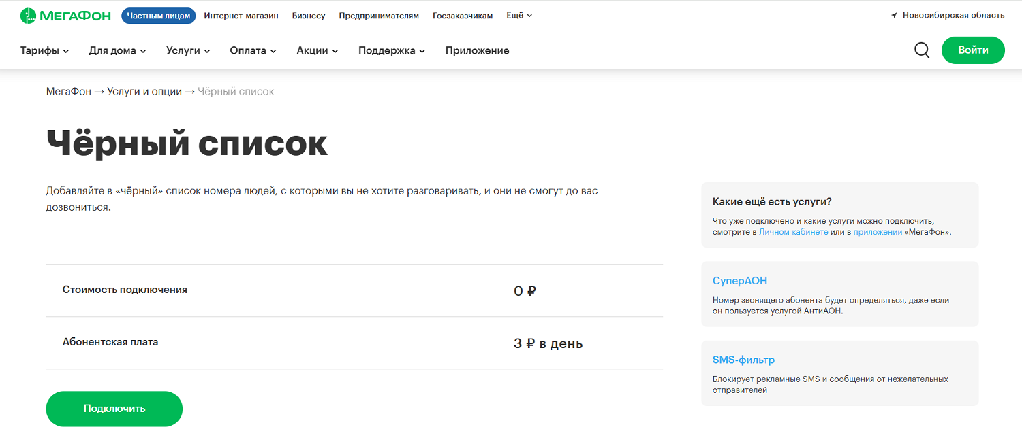Expand the Тарифы dropdown menu

[45, 50]
